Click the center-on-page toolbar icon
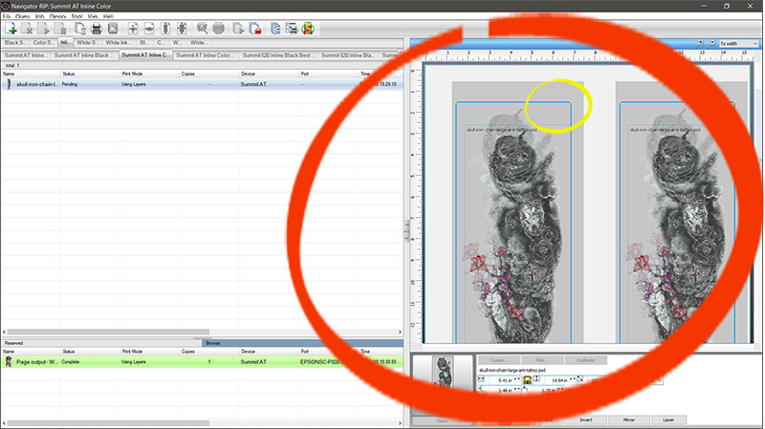The width and height of the screenshot is (765, 429). 182,29
